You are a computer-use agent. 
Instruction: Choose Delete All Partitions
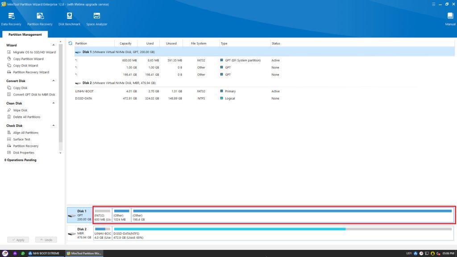24,117
